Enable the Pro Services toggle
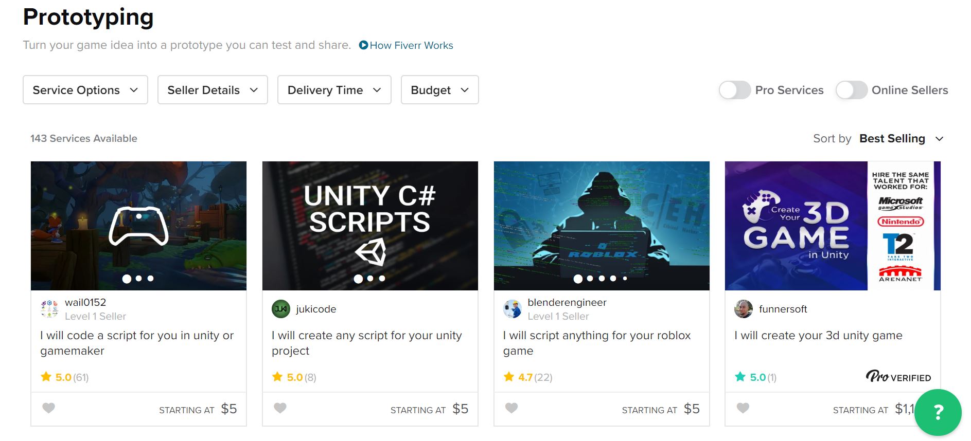Screen dimensions: 971x441 735,90
